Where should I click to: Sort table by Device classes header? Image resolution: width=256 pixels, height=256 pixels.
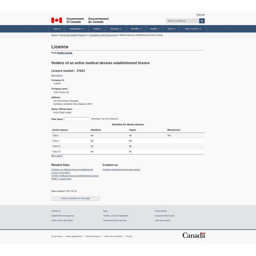pyautogui.click(x=60, y=130)
